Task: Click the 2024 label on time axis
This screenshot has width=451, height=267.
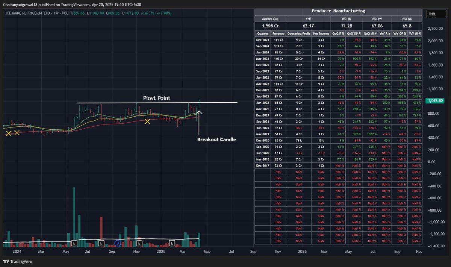Action: [x=17, y=251]
